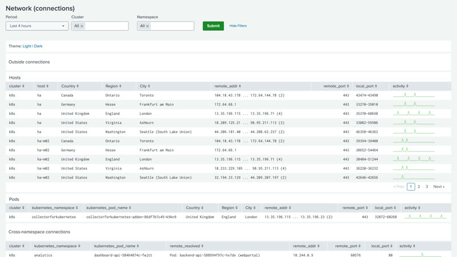Click the 18.209.125.21 ... 98.95.211.113 (3) address
The height and width of the screenshot is (257, 457).
tap(249, 123)
